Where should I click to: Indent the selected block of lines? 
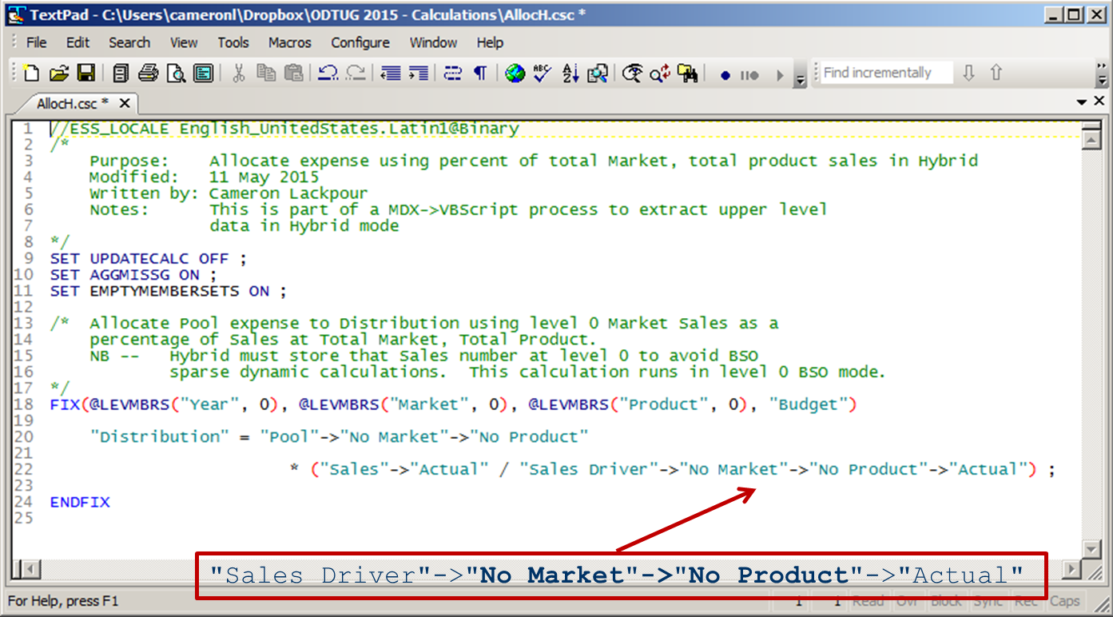point(418,74)
